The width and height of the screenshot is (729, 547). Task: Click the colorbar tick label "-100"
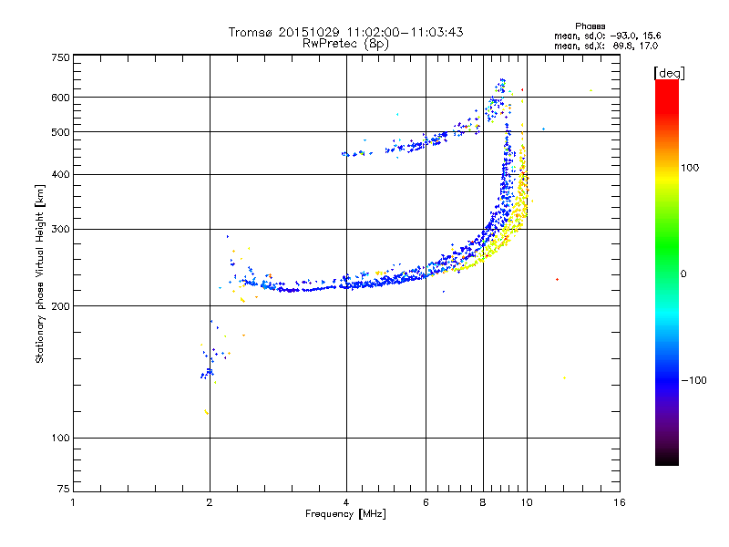693,380
